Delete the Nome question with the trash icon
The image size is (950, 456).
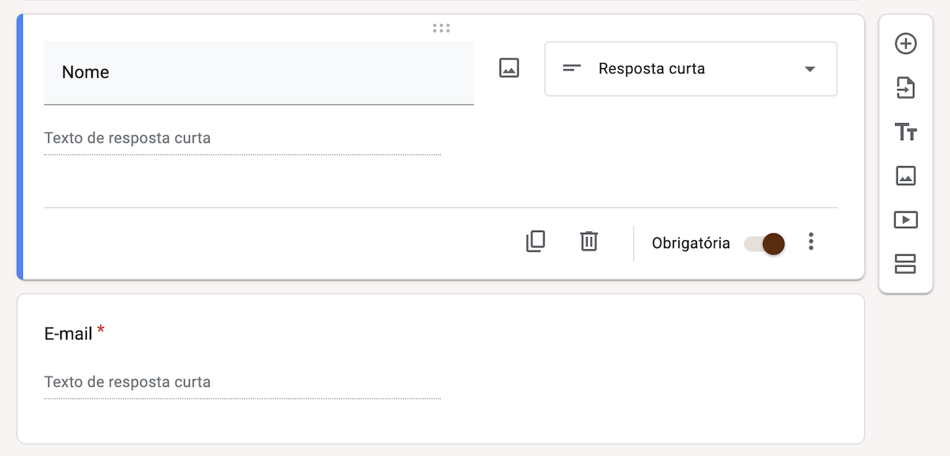[589, 242]
